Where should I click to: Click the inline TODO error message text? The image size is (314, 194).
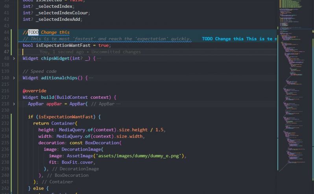(x=238, y=39)
